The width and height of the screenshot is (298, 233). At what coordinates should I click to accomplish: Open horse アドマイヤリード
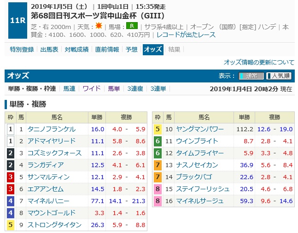(52, 141)
